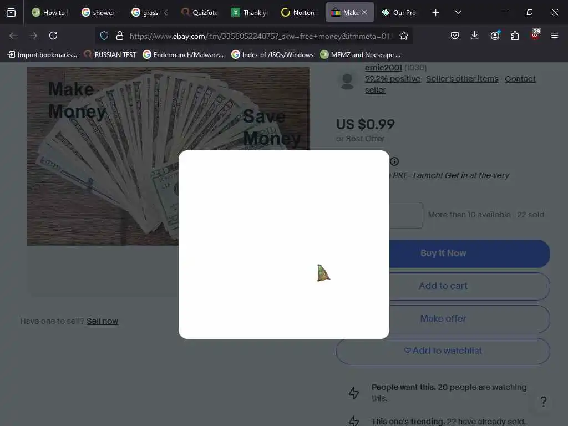Screen dimensions: 568x426
Task: Open the Downloads panel
Action: [x=474, y=35]
